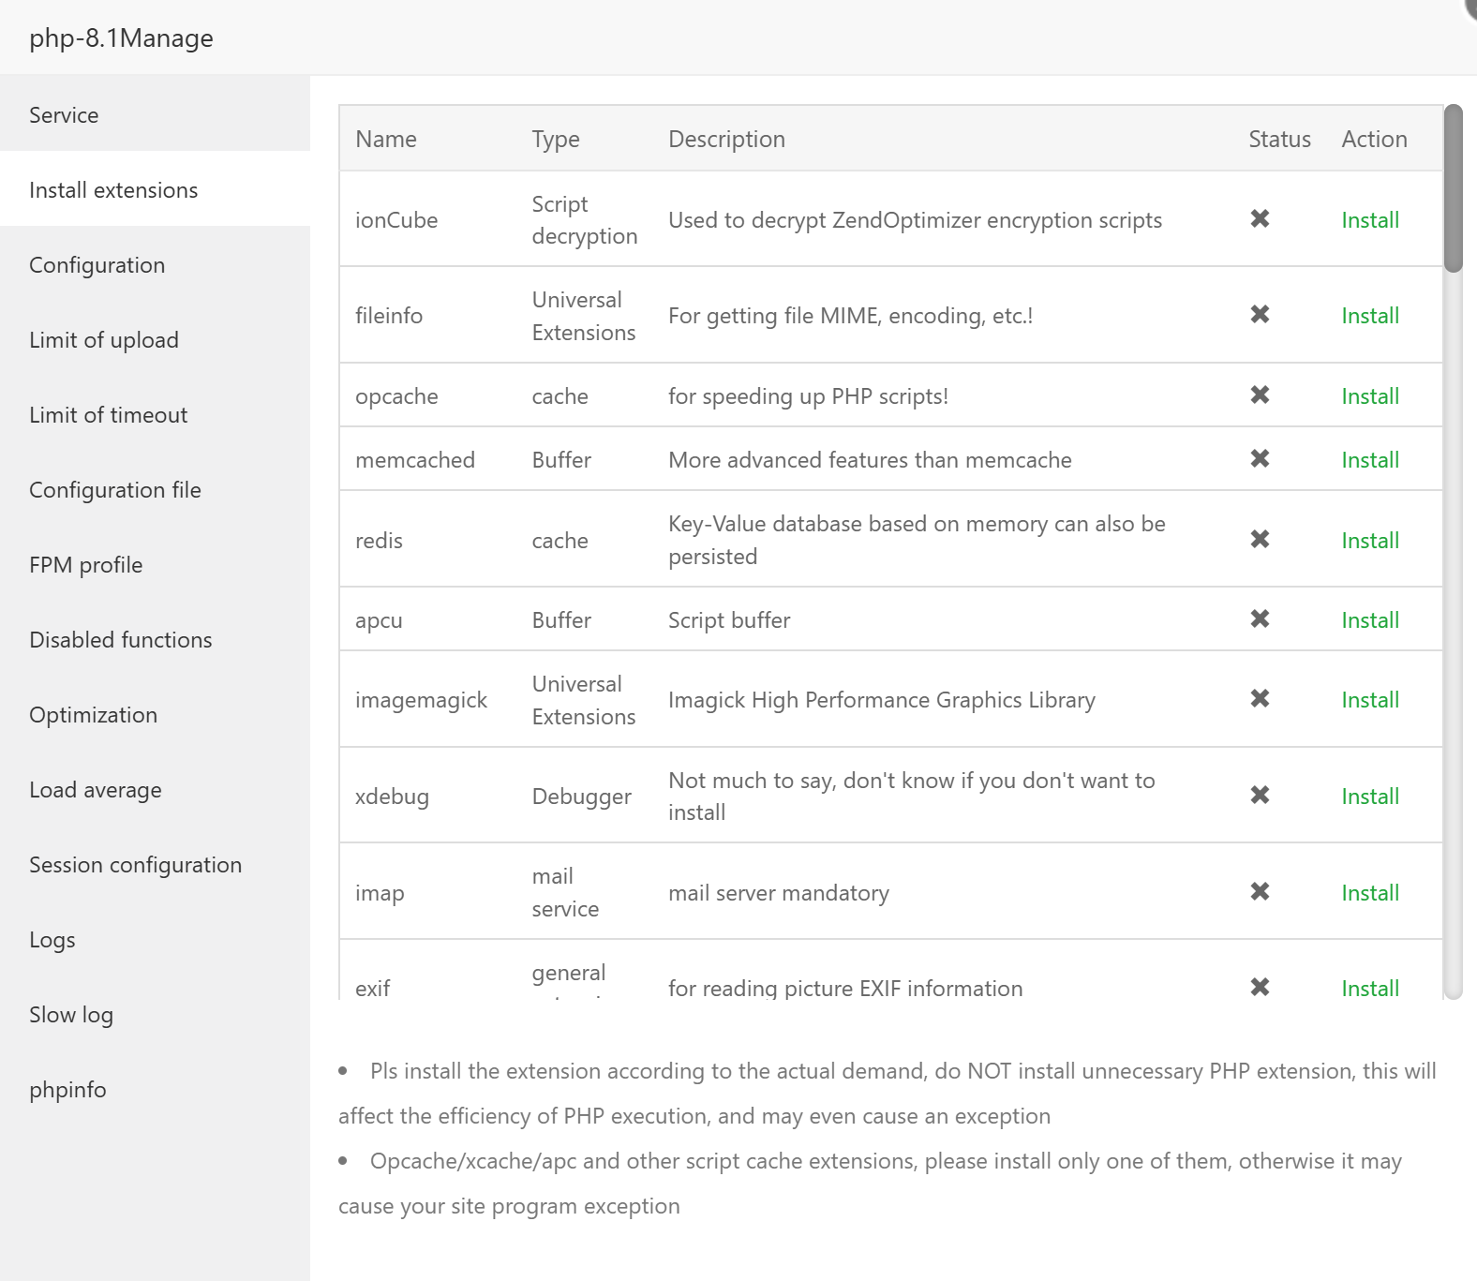Install the imagemagick extension

tap(1369, 700)
